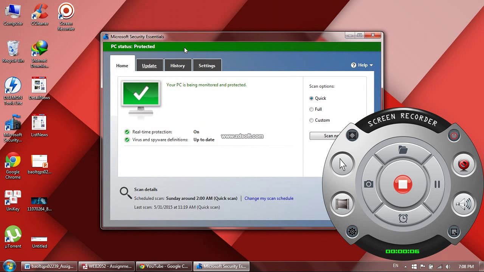Select the DAEMON Tools Lite shortcut
The height and width of the screenshot is (272, 484).
click(x=13, y=91)
